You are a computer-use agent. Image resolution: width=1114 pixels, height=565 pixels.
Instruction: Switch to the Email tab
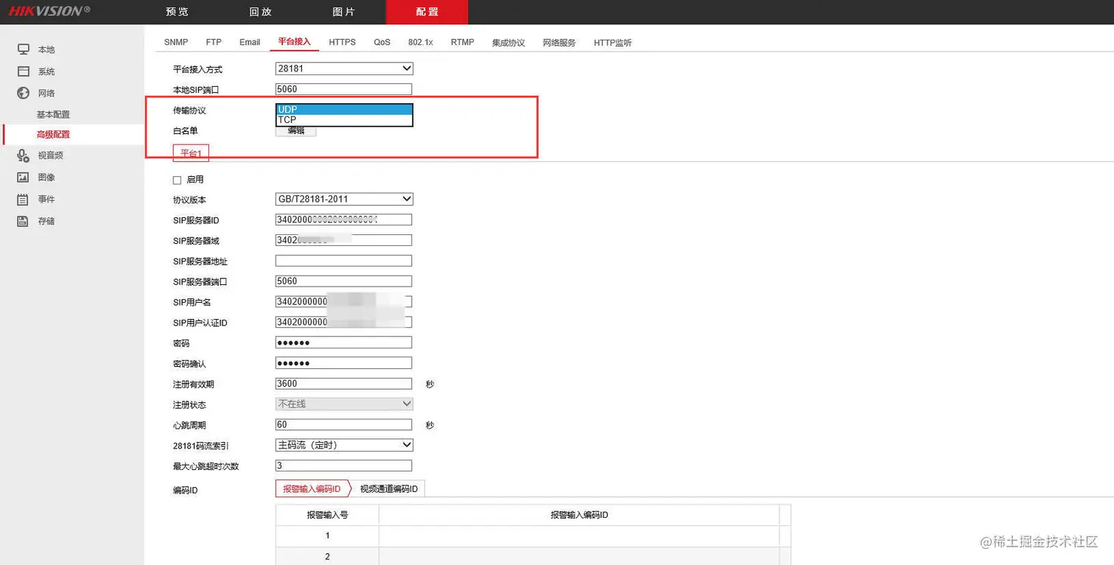pos(250,42)
